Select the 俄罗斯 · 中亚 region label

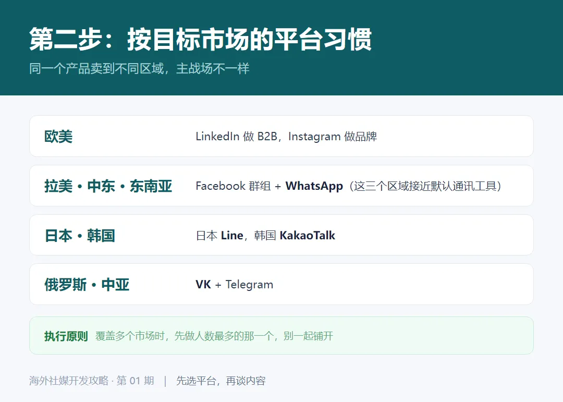[87, 285]
